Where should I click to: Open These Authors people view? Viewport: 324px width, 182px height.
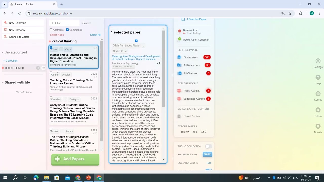191,91
